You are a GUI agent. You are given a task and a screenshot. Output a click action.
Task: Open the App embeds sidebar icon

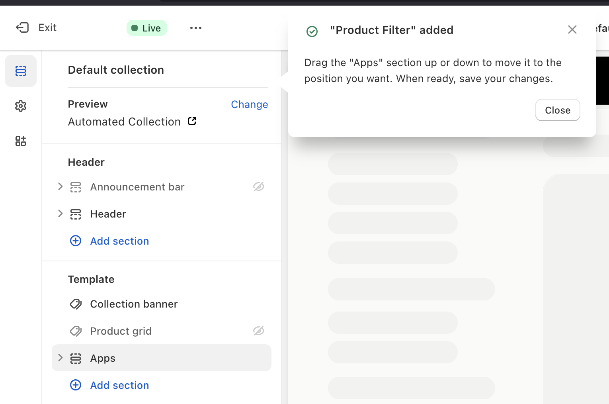pyautogui.click(x=21, y=141)
